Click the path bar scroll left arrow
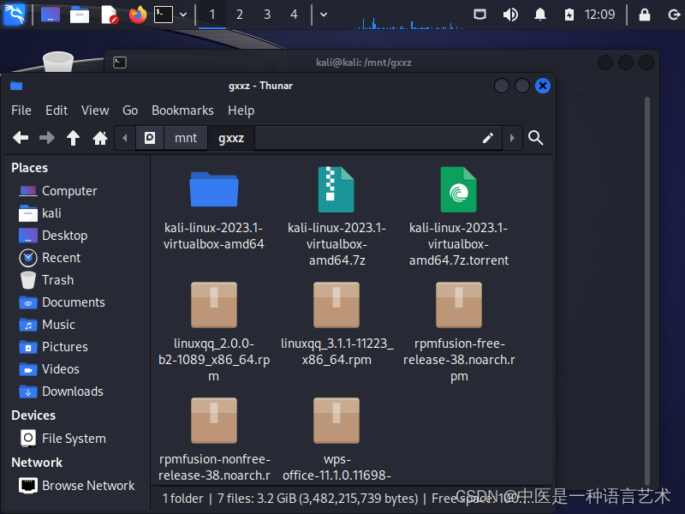Screen dimensions: 685x514 [125, 138]
